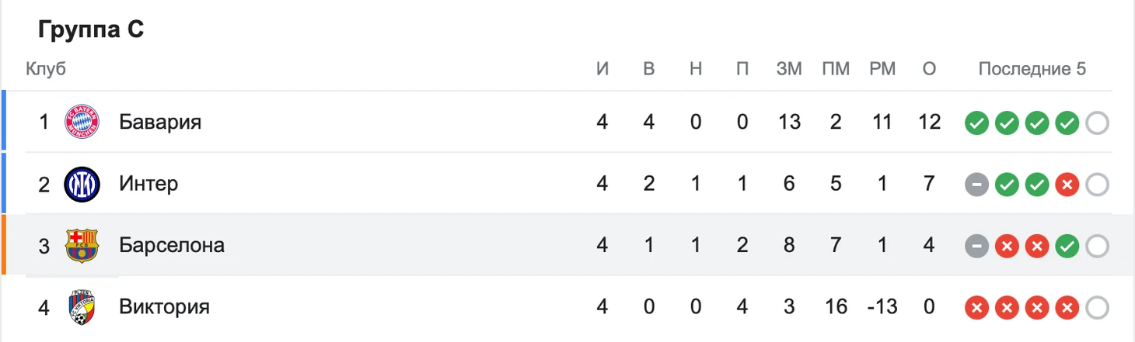This screenshot has height=342, width=1135.
Task: Open the Барселона team link
Action: [172, 245]
